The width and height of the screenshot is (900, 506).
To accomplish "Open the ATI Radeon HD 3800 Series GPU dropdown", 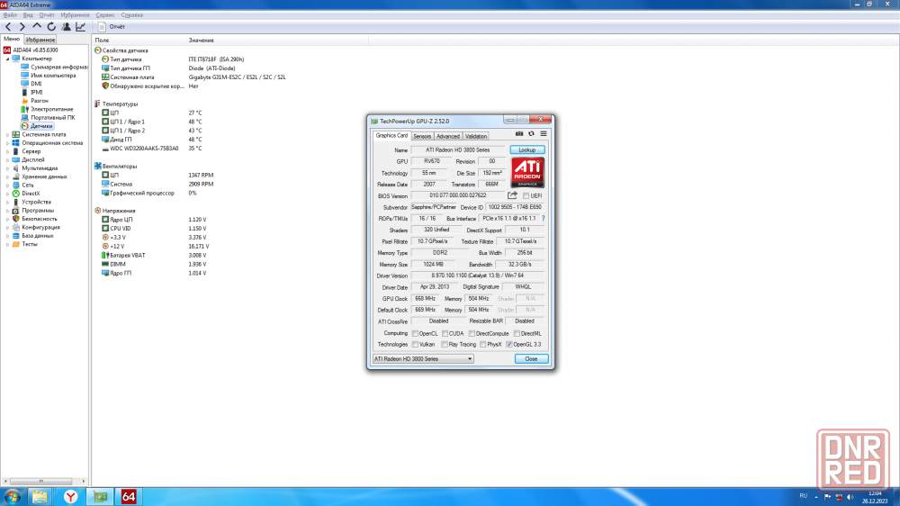I will click(x=423, y=359).
